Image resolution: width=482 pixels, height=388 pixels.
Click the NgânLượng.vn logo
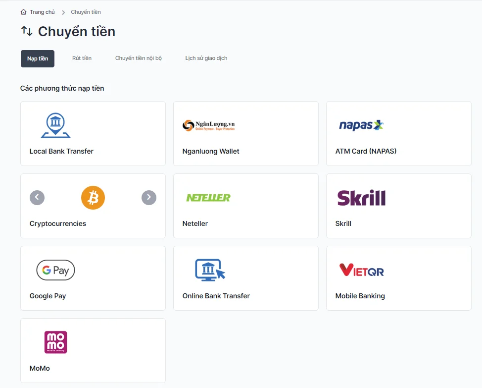[x=208, y=125]
